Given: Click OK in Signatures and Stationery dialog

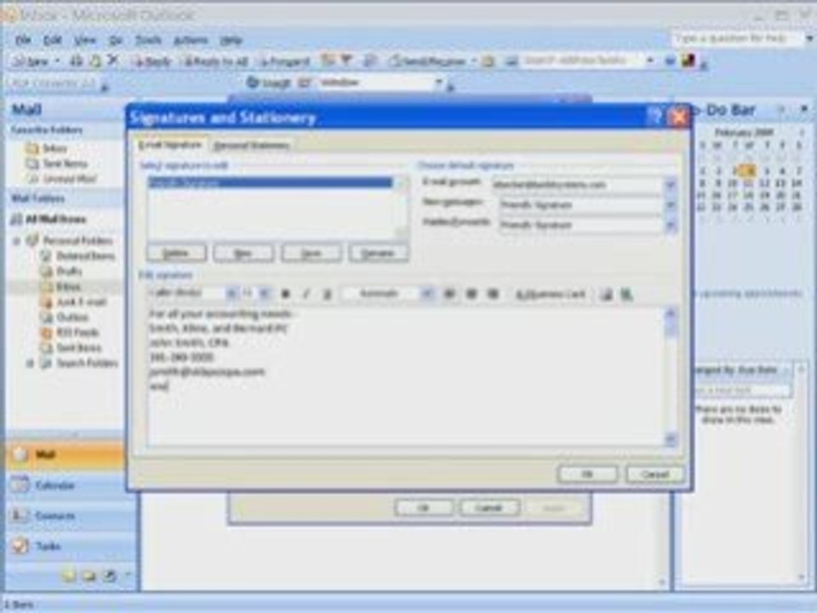Looking at the screenshot, I should (587, 474).
